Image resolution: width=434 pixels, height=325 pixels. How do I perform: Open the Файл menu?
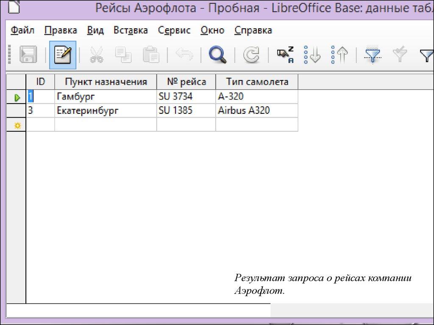point(22,30)
